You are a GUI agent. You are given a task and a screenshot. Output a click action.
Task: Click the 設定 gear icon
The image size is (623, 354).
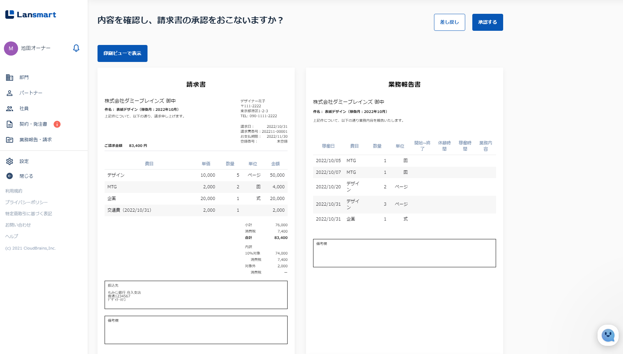coord(10,161)
